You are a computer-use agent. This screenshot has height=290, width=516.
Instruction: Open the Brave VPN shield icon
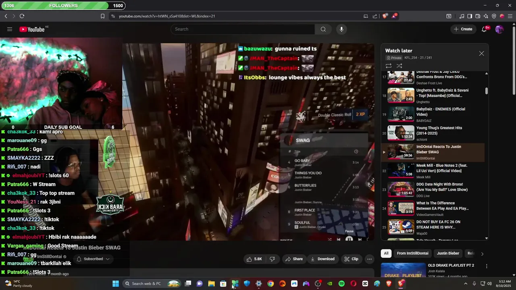point(494,16)
